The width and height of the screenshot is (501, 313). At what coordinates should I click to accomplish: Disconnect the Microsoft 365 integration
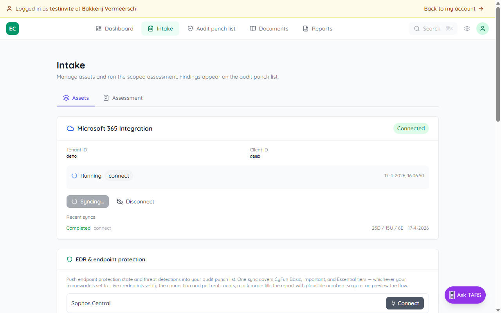click(x=135, y=201)
